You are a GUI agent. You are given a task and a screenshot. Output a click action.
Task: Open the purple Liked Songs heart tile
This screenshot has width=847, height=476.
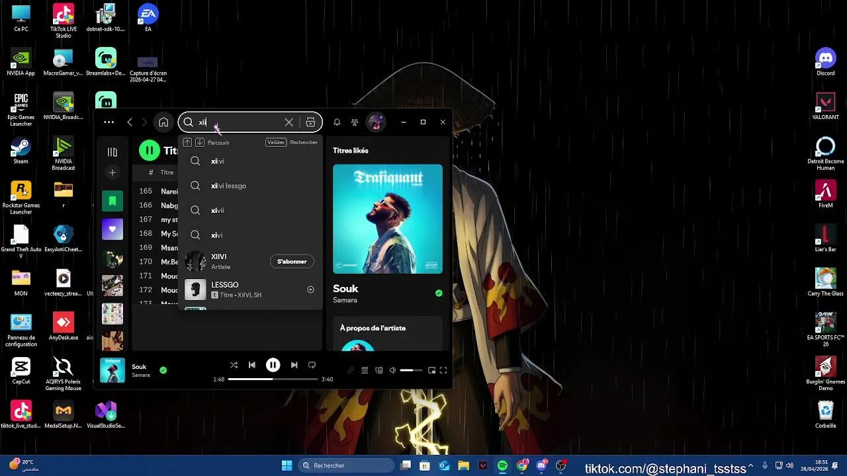click(112, 229)
